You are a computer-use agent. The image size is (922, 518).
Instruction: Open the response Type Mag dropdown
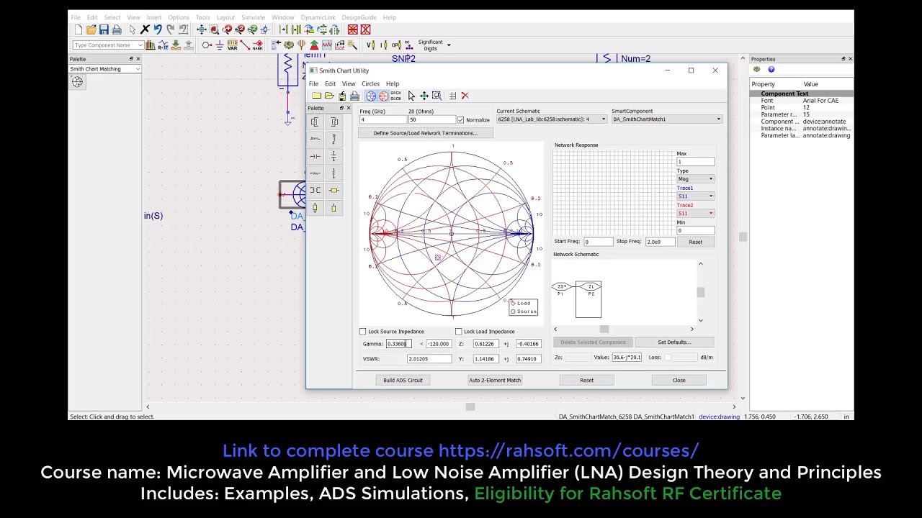click(x=695, y=179)
